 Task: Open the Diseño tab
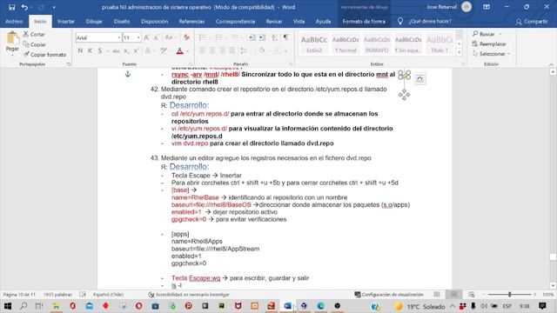point(122,21)
